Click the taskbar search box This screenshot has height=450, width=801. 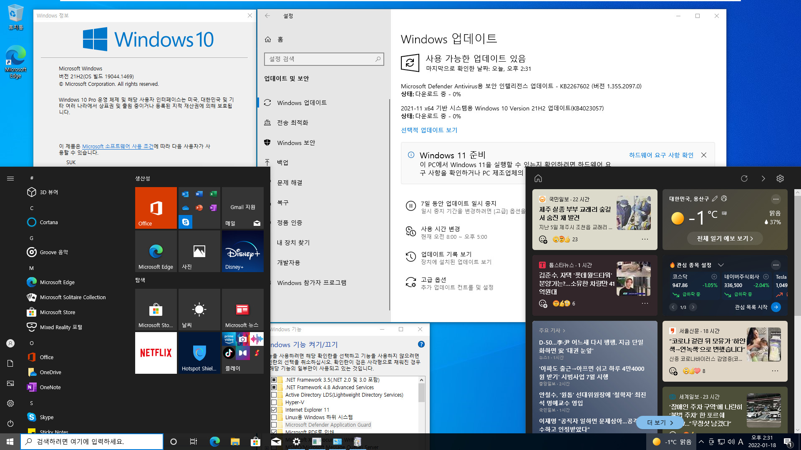pos(92,442)
